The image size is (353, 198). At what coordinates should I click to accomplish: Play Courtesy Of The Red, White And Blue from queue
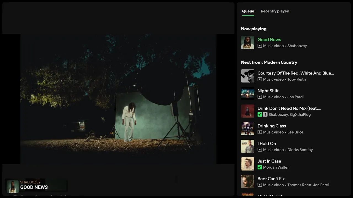296,73
